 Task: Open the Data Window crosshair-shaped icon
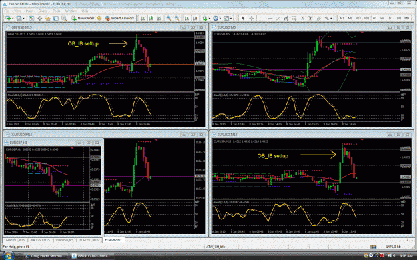point(39,19)
